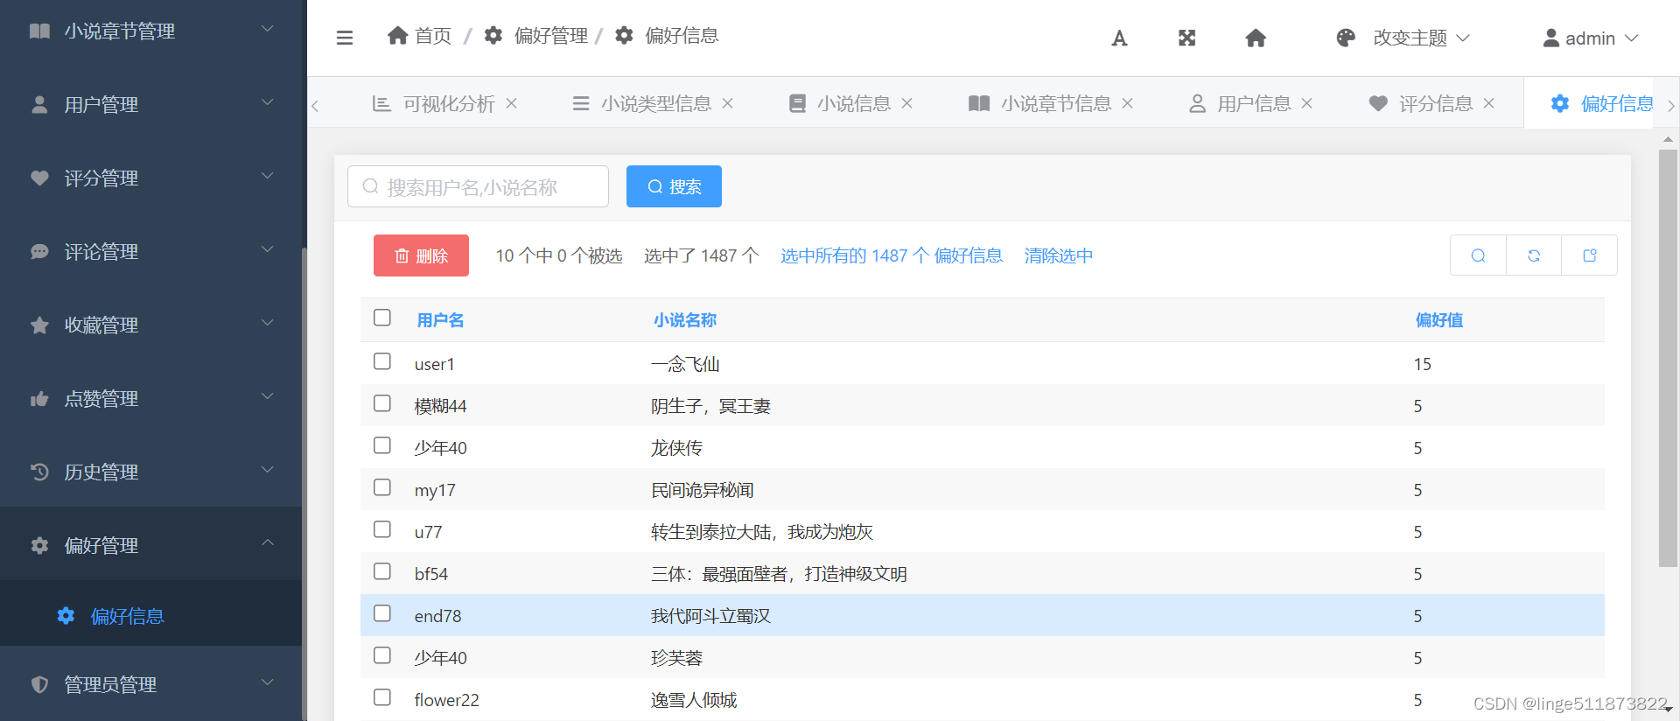
Task: Refresh the table with the reload icon
Action: click(x=1534, y=255)
